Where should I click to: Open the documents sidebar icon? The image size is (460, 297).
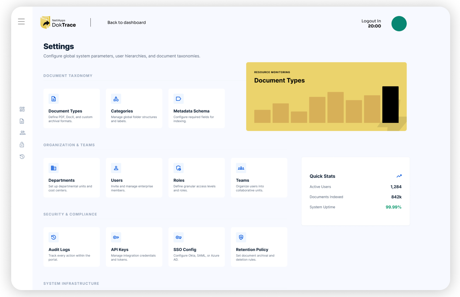(x=22, y=121)
